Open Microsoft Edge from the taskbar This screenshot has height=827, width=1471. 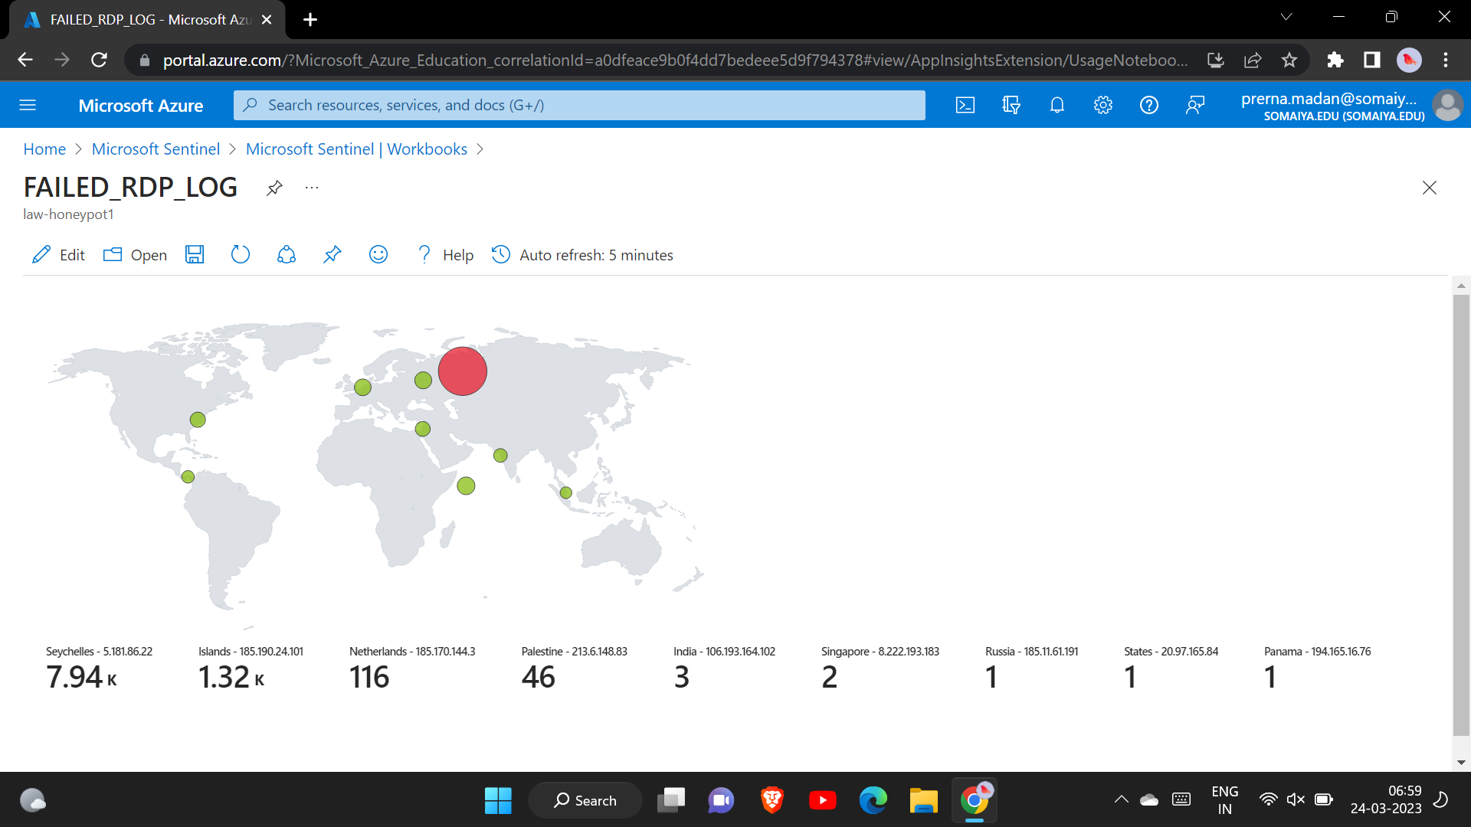click(x=873, y=800)
